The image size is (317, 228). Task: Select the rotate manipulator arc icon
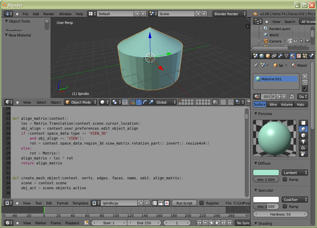coord(145,102)
